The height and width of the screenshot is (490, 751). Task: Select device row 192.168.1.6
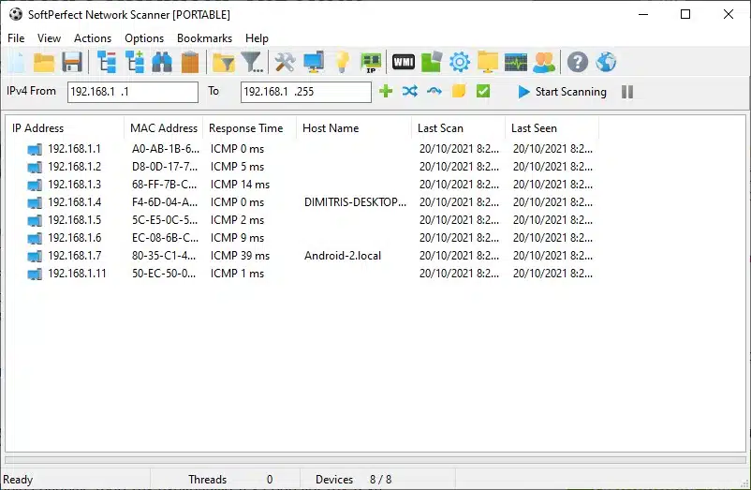click(x=303, y=238)
